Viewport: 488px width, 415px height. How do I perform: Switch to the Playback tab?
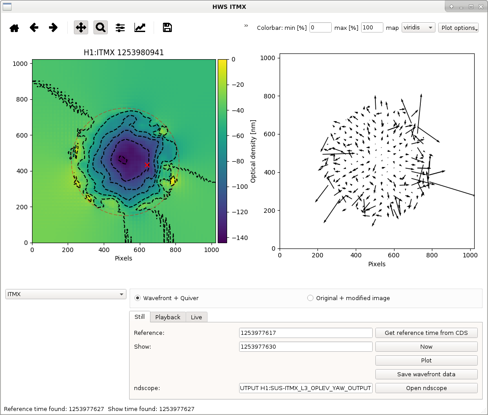pyautogui.click(x=168, y=317)
